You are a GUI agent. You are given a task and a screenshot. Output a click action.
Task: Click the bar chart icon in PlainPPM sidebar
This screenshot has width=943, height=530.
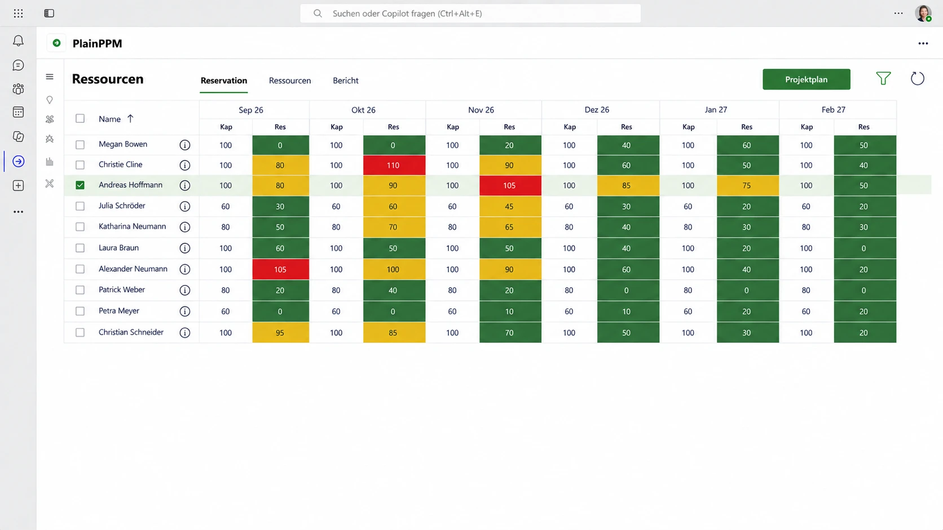[50, 162]
